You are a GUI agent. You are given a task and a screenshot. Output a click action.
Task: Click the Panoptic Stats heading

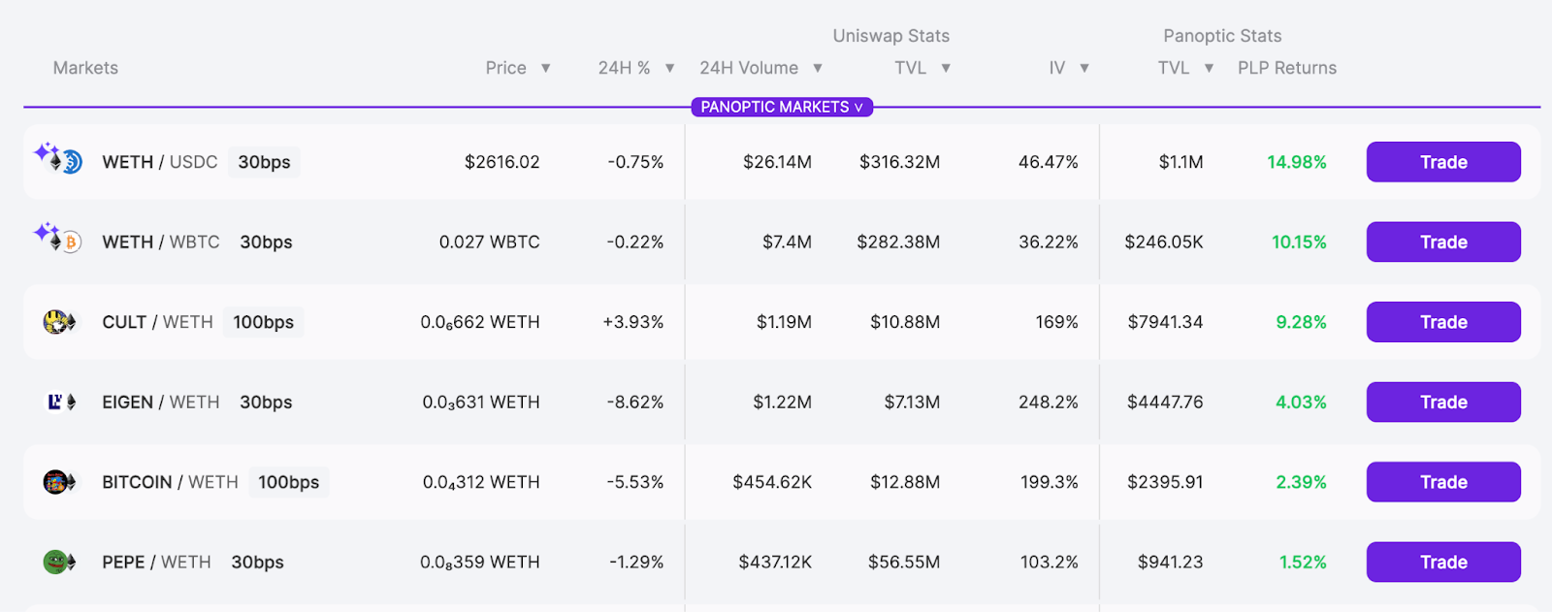(1222, 36)
